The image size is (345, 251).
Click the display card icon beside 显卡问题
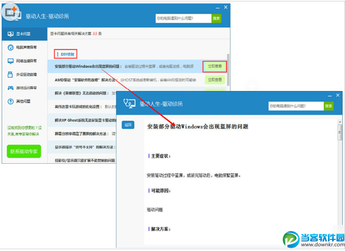click(x=11, y=34)
